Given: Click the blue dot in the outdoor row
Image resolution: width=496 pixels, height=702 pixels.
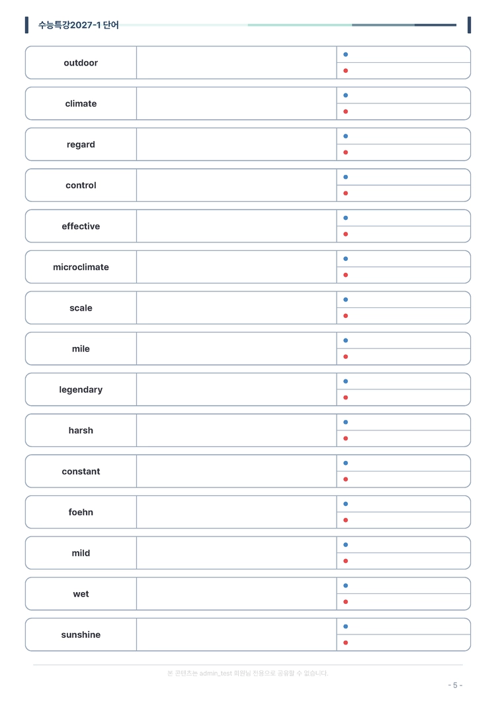Looking at the screenshot, I should tap(346, 54).
